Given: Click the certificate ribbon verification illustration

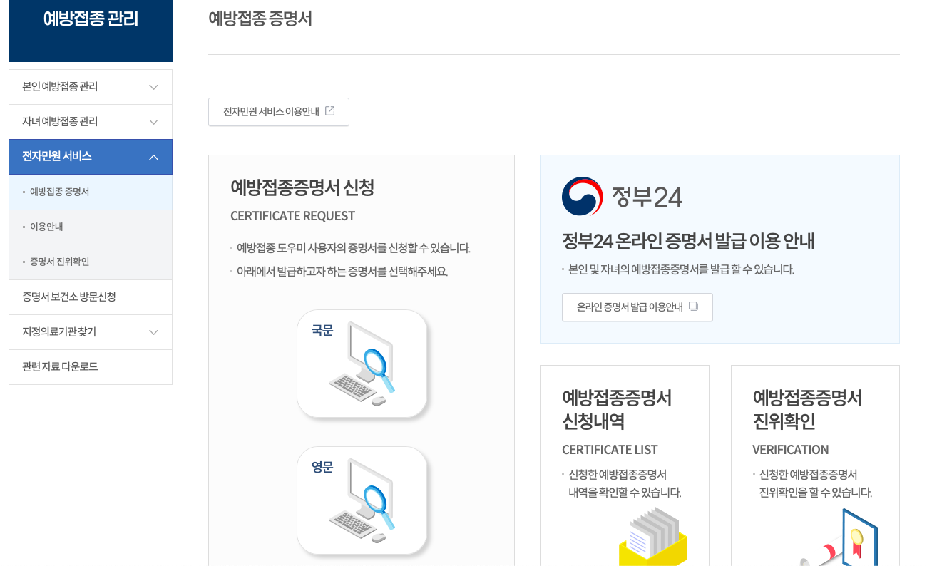Looking at the screenshot, I should click(x=840, y=537).
